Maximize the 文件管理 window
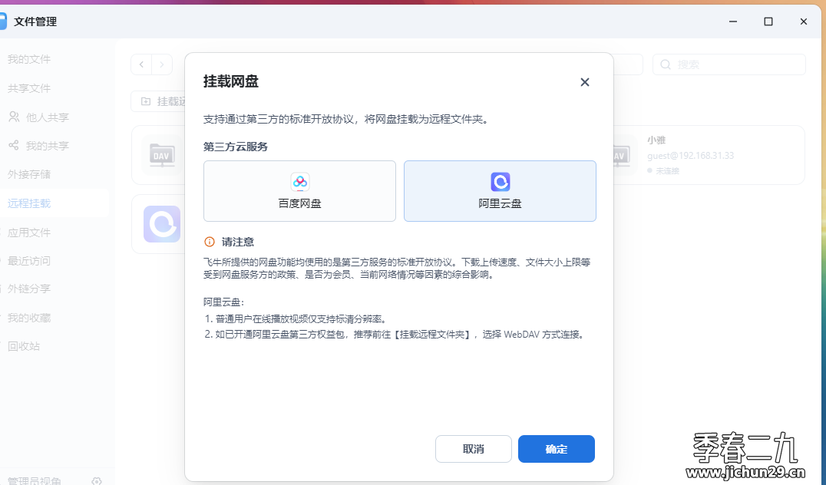Viewport: 826px width, 485px height. [768, 21]
